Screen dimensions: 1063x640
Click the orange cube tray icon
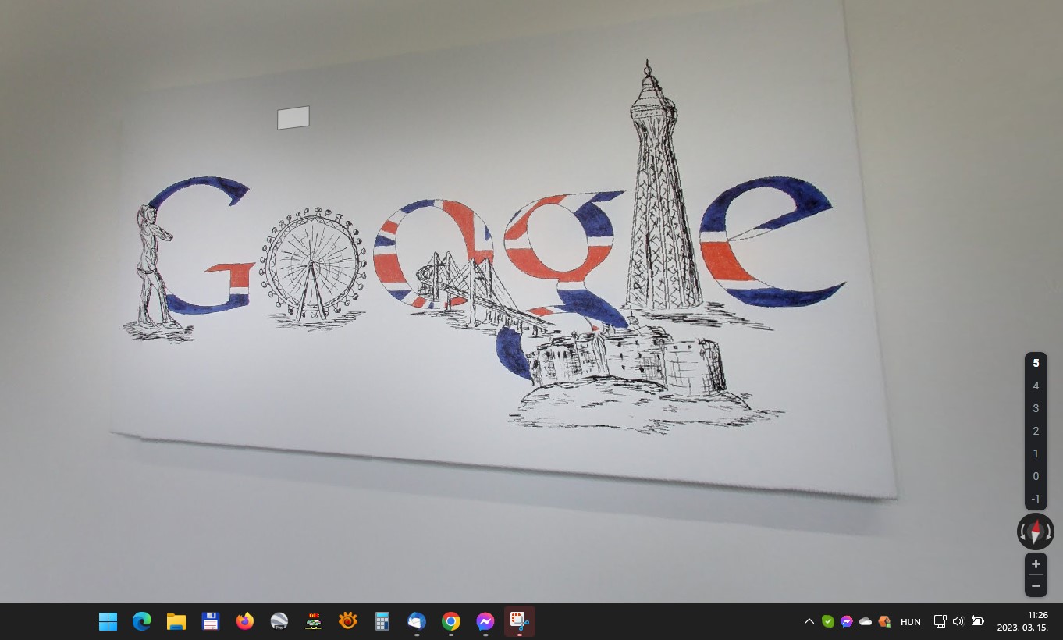pyautogui.click(x=884, y=621)
